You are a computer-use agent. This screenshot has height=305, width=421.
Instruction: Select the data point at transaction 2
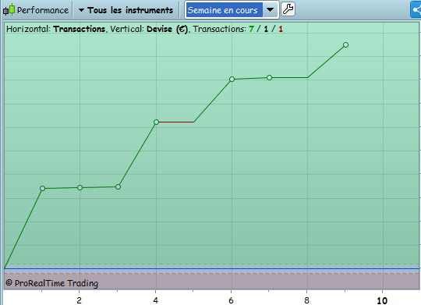80,187
